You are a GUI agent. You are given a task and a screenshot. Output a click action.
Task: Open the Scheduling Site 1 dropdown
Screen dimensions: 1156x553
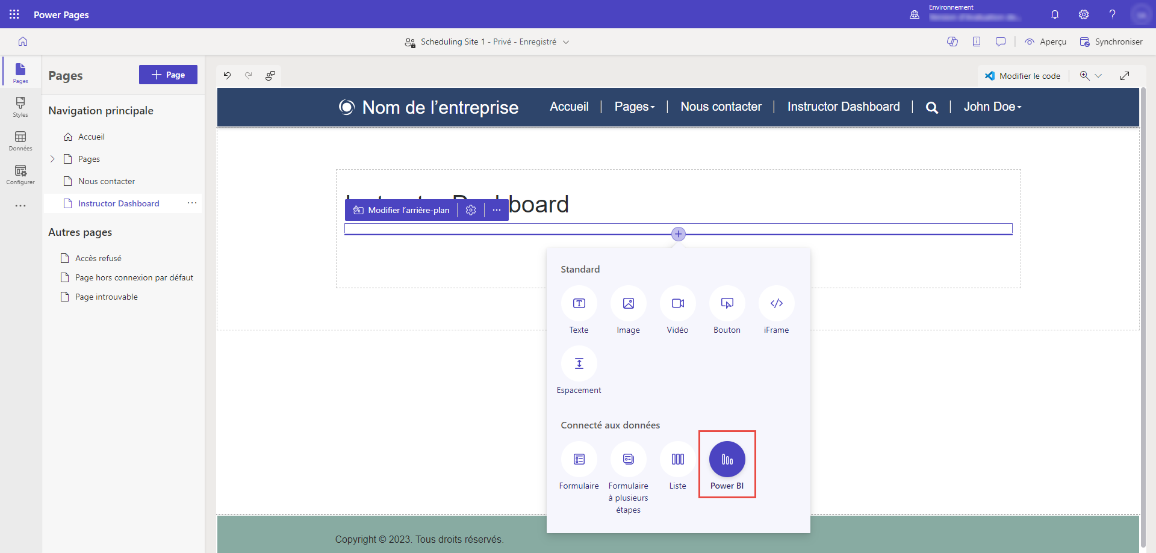point(566,42)
